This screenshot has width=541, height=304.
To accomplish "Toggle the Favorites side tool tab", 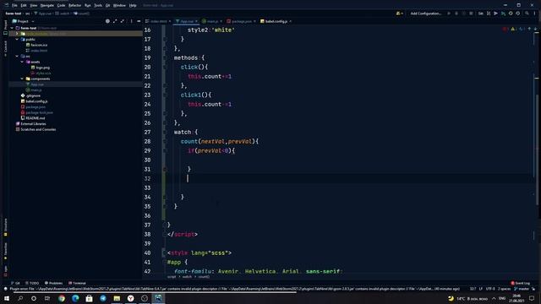I will [x=5, y=251].
